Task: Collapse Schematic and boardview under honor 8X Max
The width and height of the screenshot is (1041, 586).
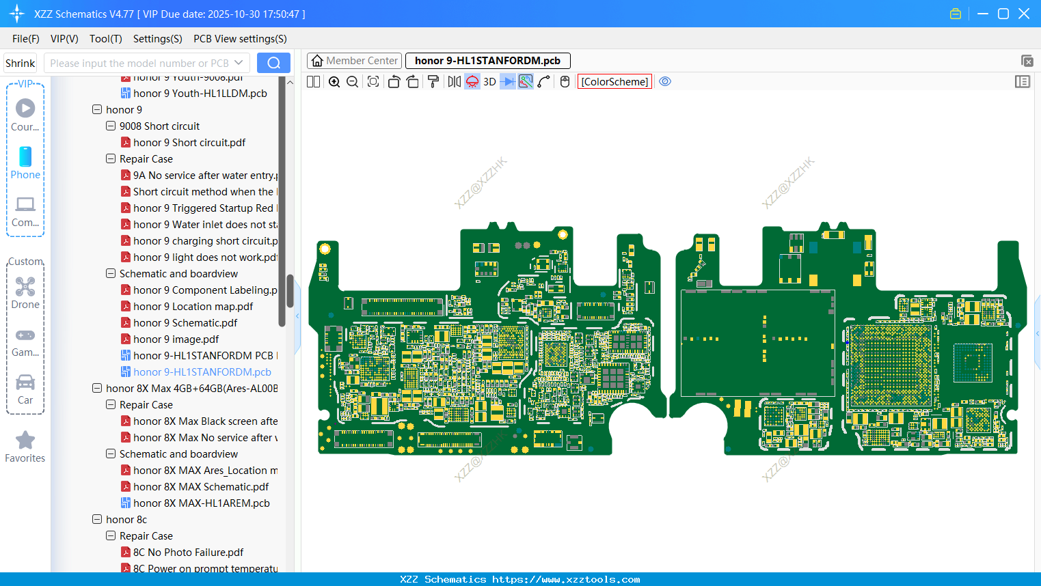Action: [111, 454]
